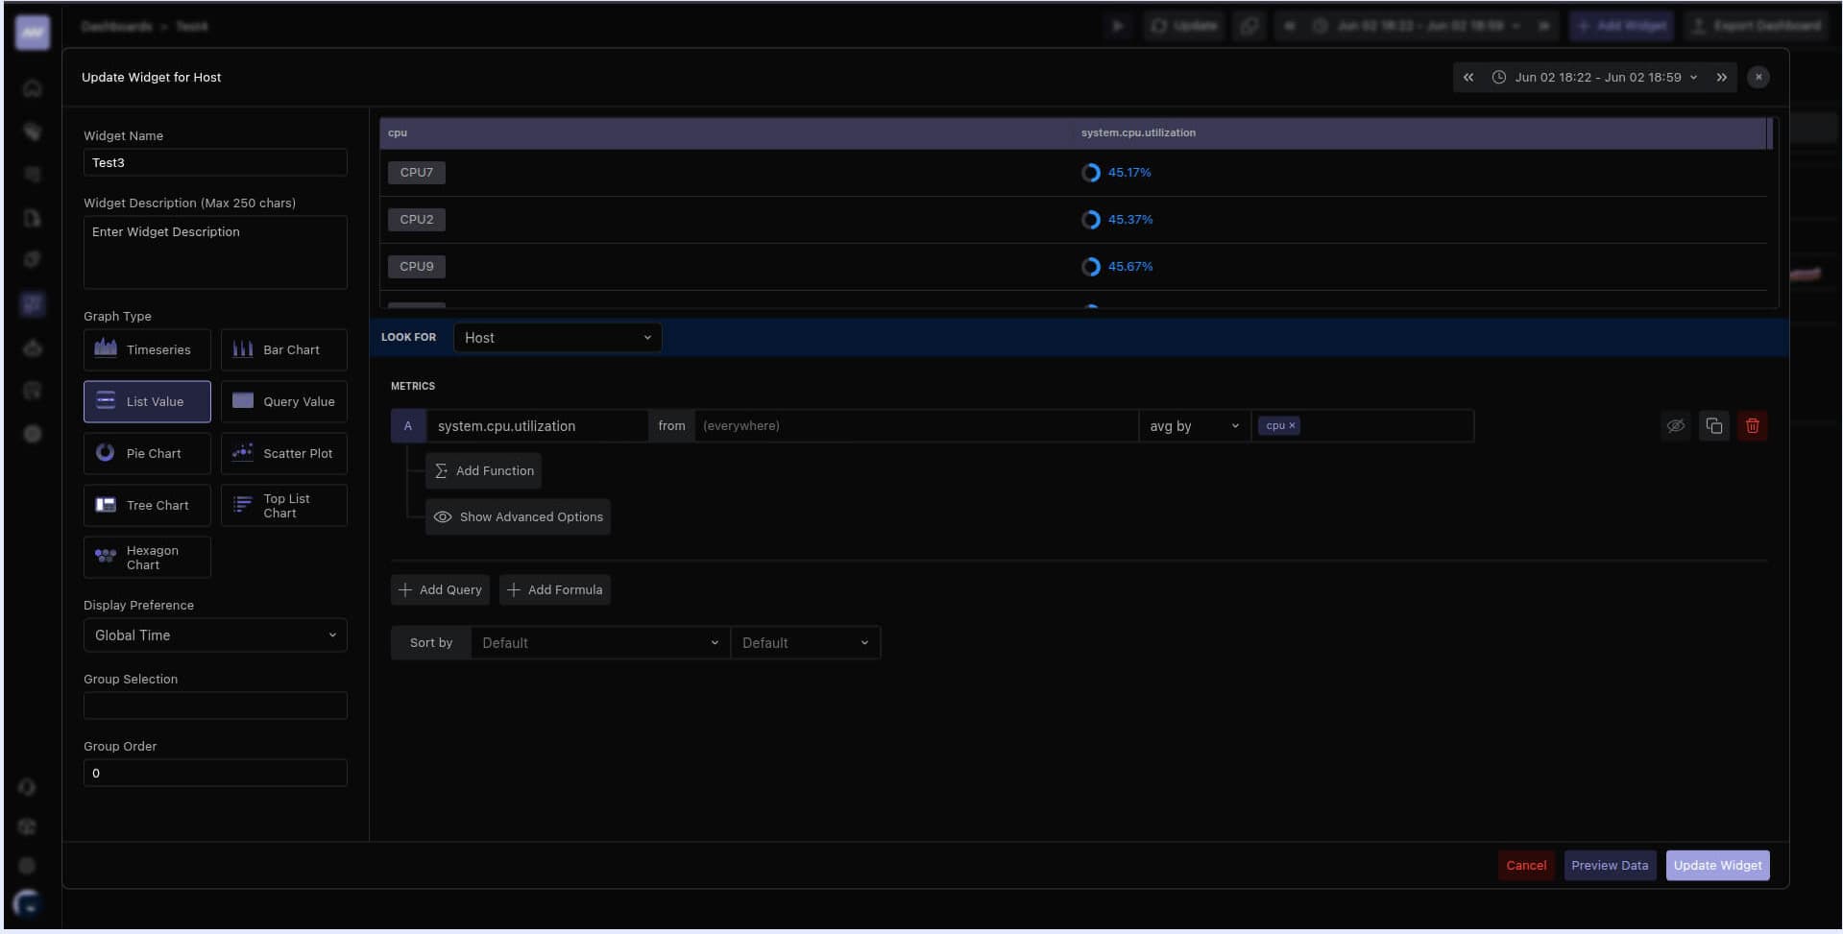Select the Tree Chart graph type
The height and width of the screenshot is (934, 1843).
pos(147,505)
